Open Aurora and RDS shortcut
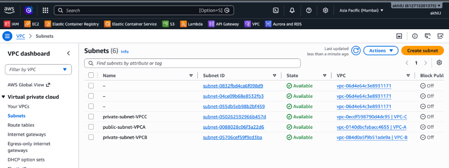Viewport: 449px width, 168px height. click(283, 24)
